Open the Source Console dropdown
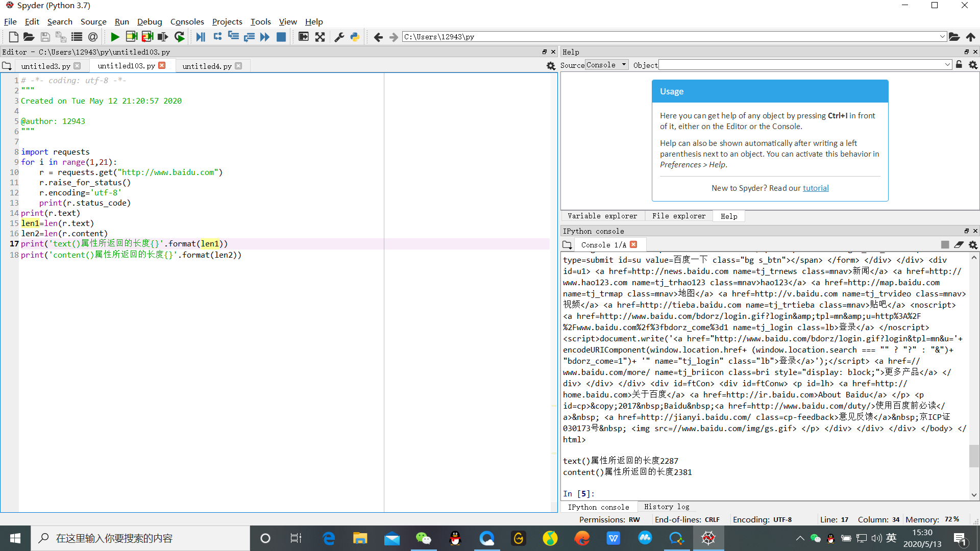Viewport: 980px width, 551px height. (x=606, y=65)
